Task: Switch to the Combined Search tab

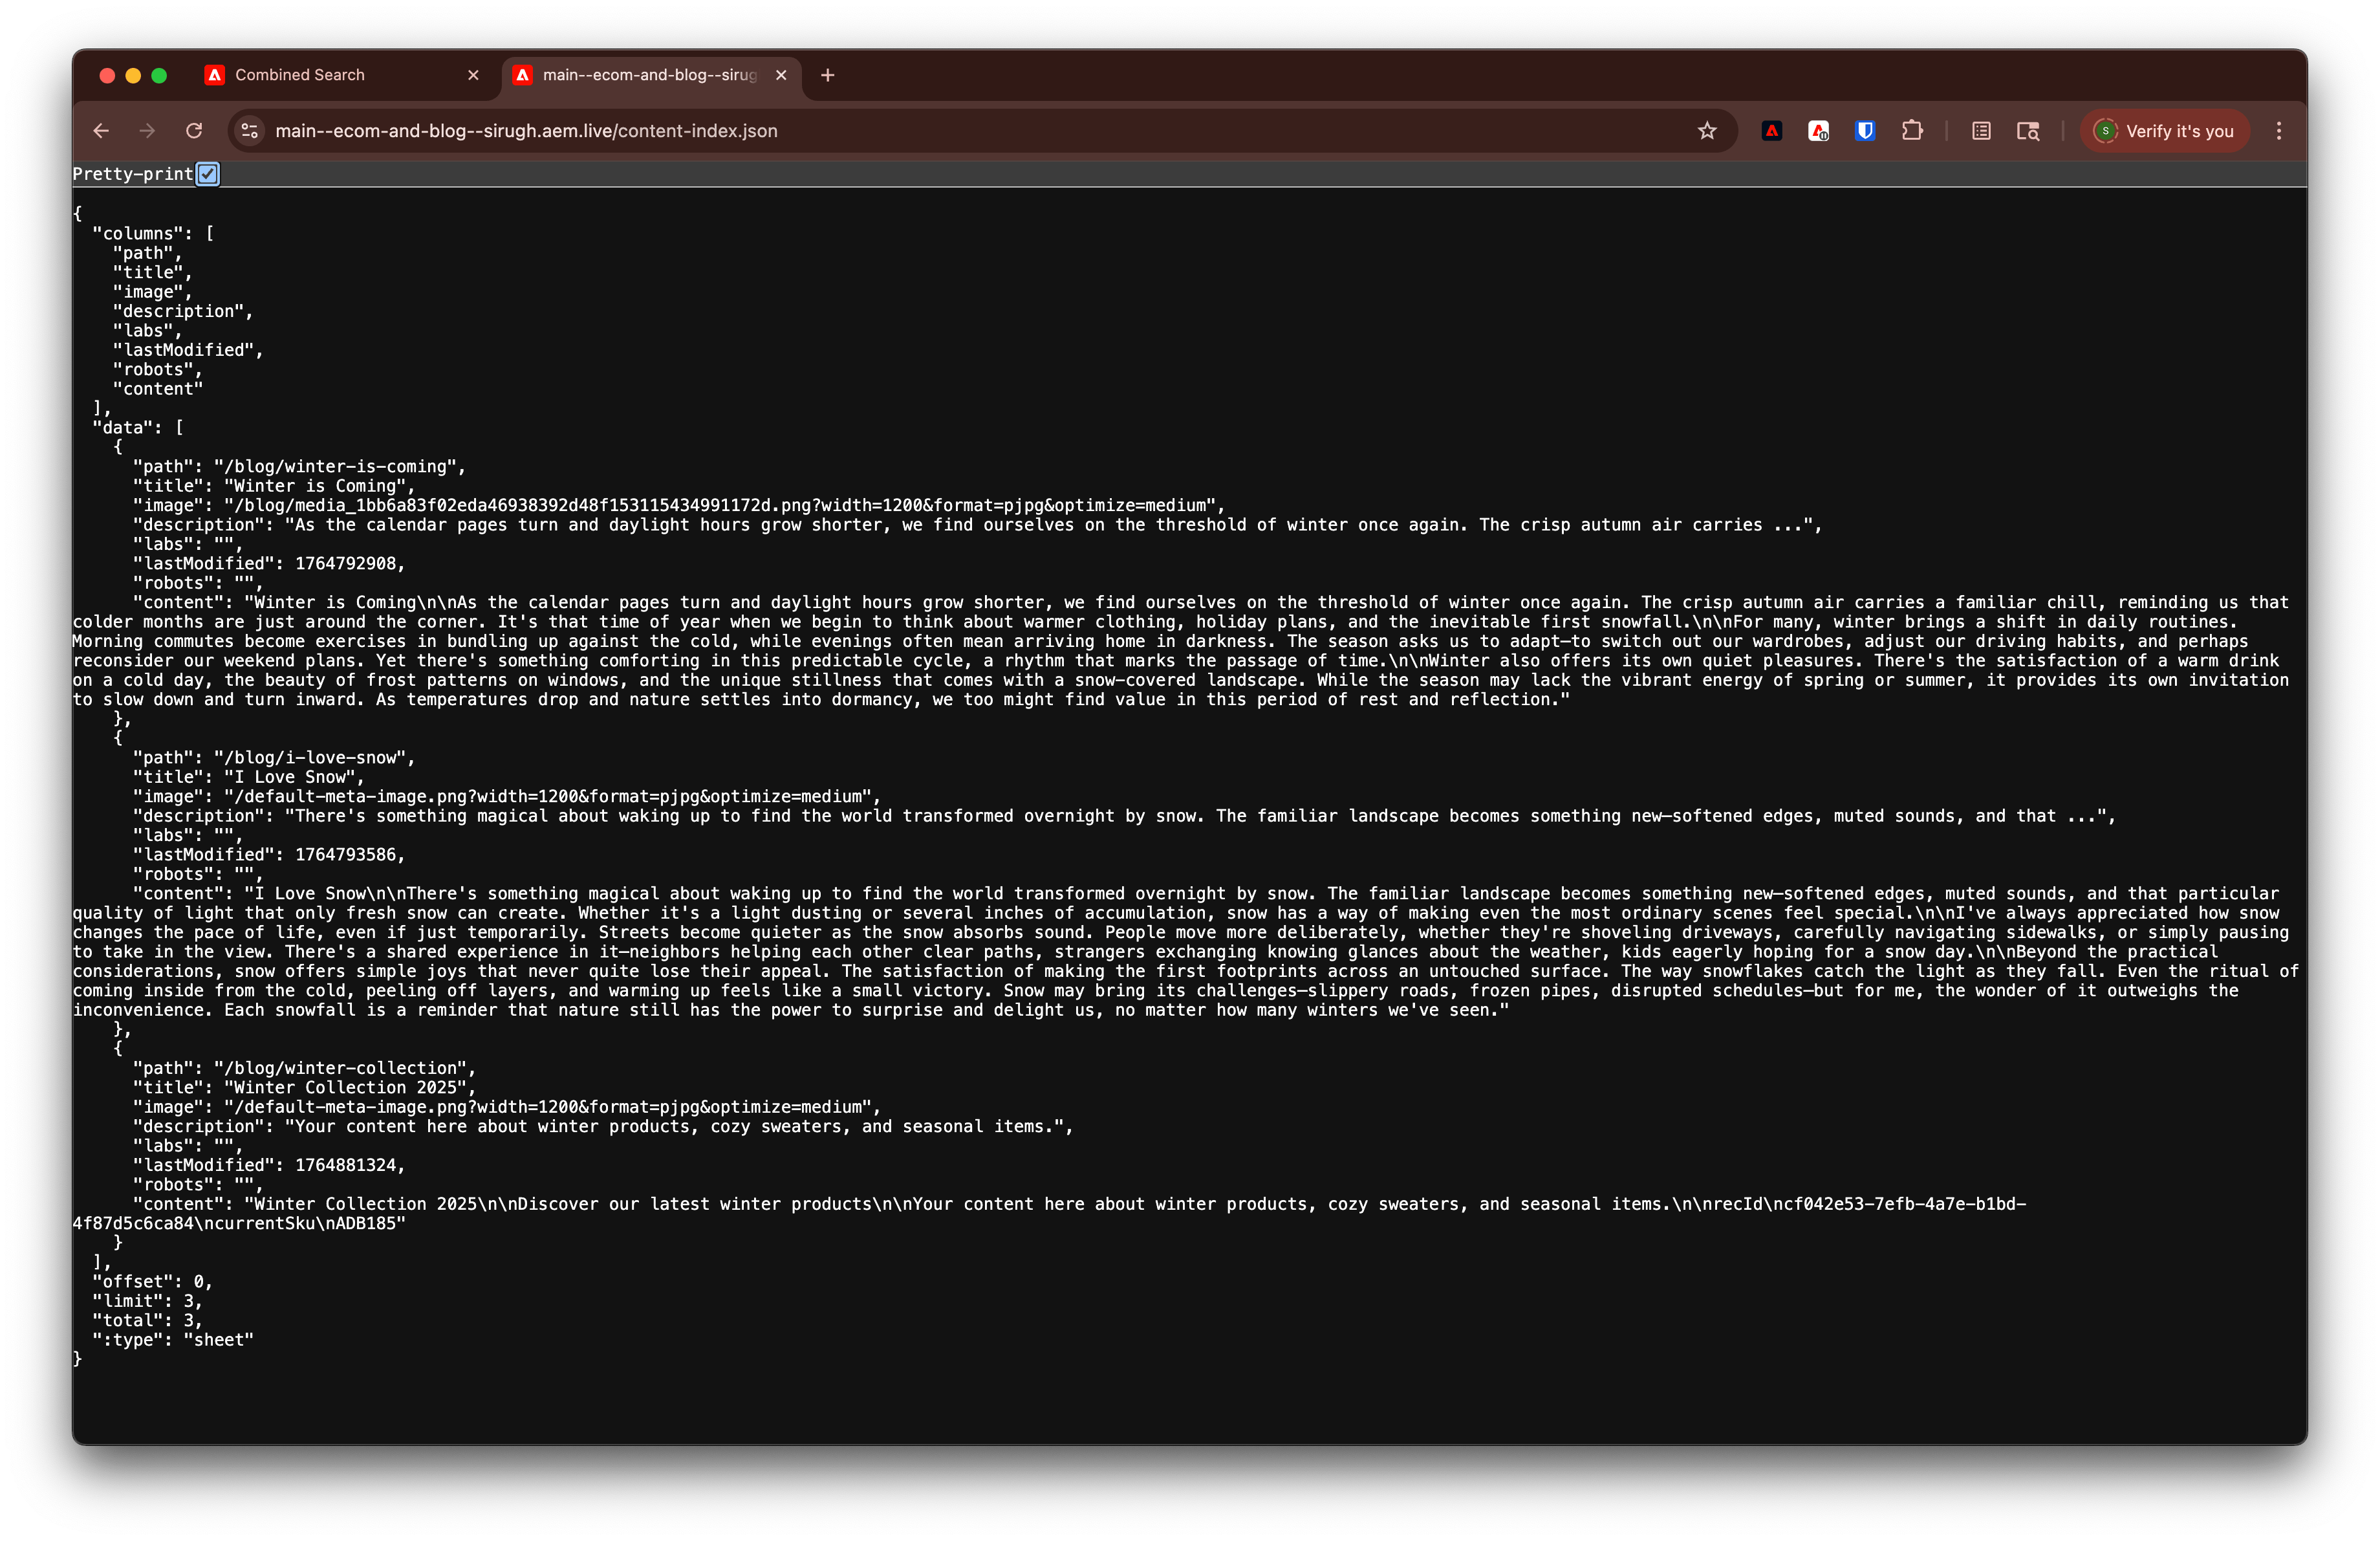Action: pos(300,75)
